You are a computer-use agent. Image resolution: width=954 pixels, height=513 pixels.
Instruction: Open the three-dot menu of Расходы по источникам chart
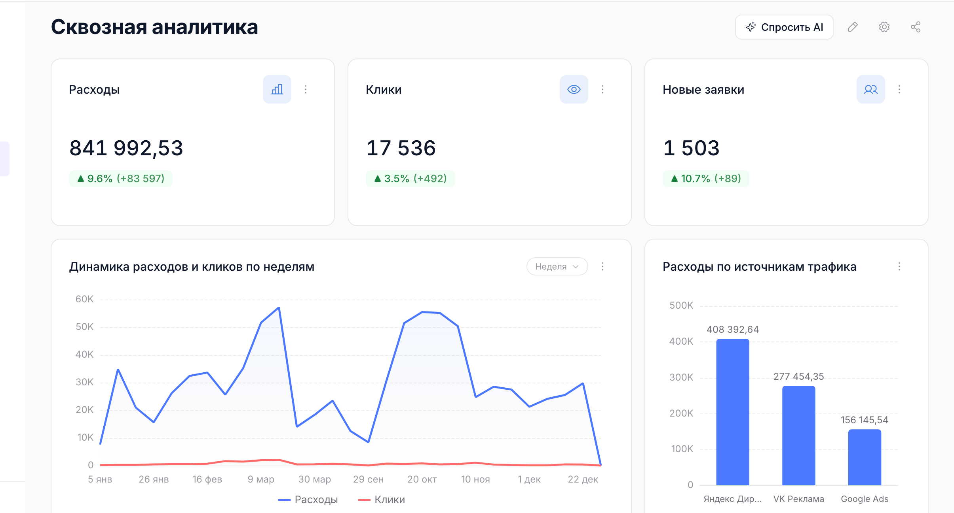coord(899,266)
